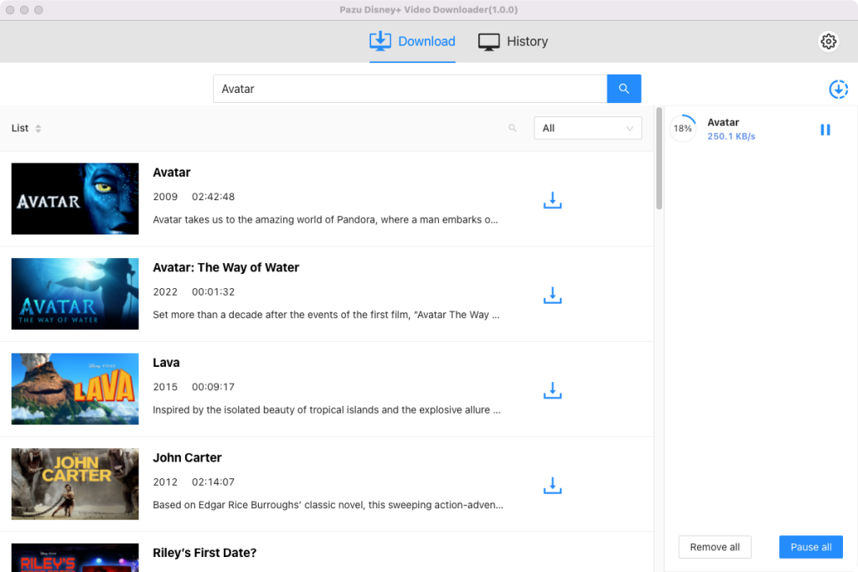
Task: Click the Pause all button
Action: (811, 547)
